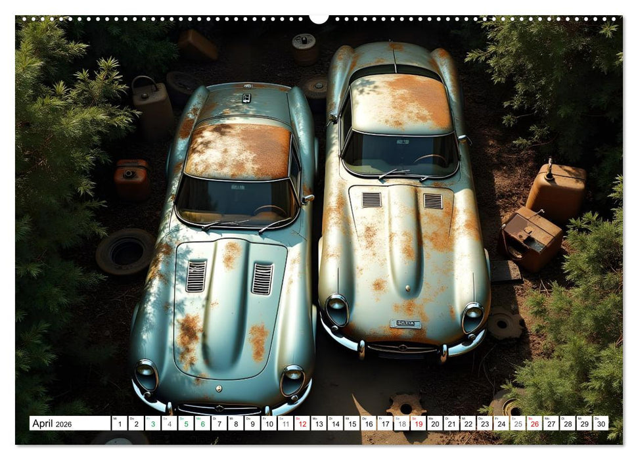The width and height of the screenshot is (638, 460).
Task: Click the right car's left headlight
Action: click(337, 309)
